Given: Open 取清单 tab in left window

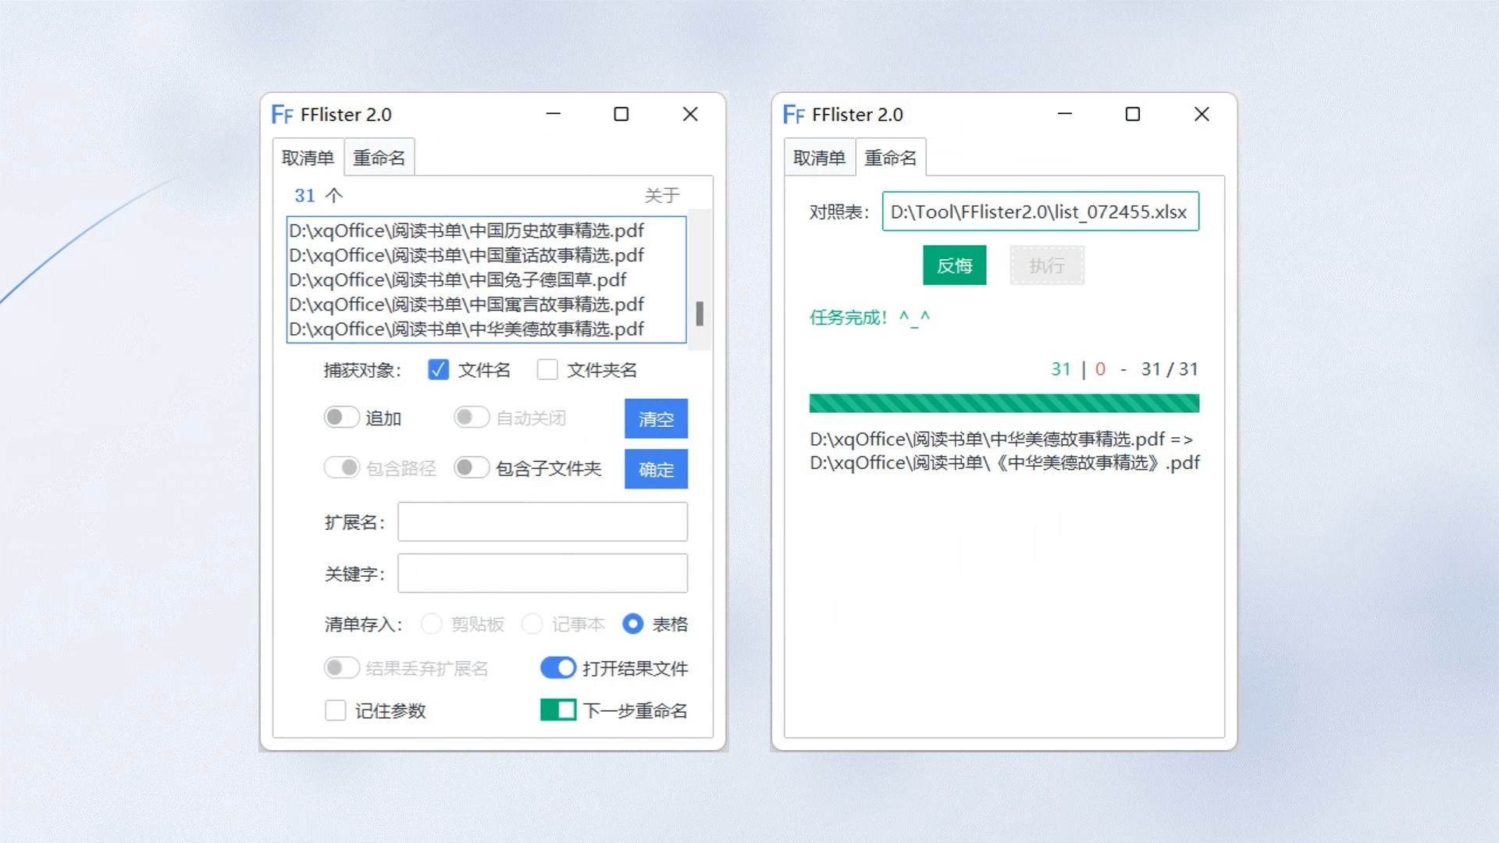Looking at the screenshot, I should pyautogui.click(x=308, y=158).
